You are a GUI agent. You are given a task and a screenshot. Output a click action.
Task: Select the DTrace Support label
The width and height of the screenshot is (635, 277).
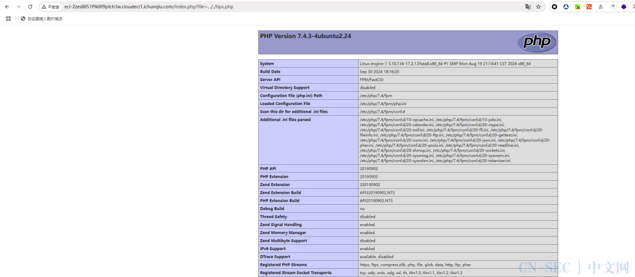pos(276,257)
